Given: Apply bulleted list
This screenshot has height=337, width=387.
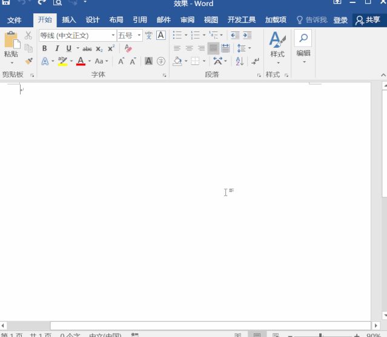Looking at the screenshot, I should 177,35.
